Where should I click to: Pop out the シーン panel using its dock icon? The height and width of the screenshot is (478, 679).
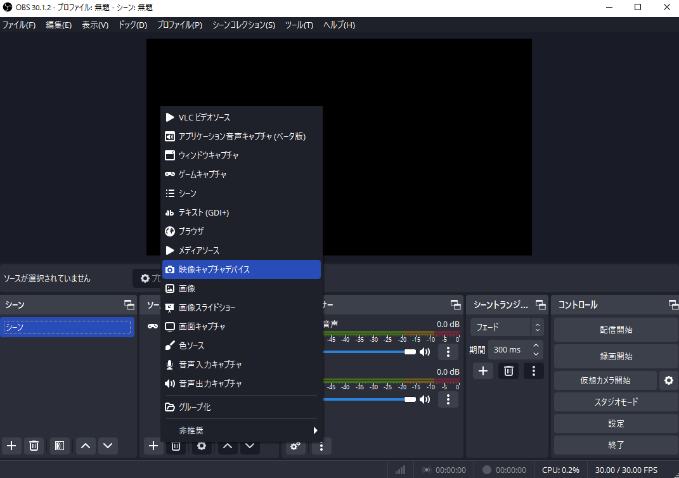coord(129,304)
